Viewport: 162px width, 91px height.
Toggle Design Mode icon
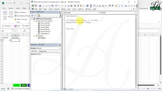71,6
